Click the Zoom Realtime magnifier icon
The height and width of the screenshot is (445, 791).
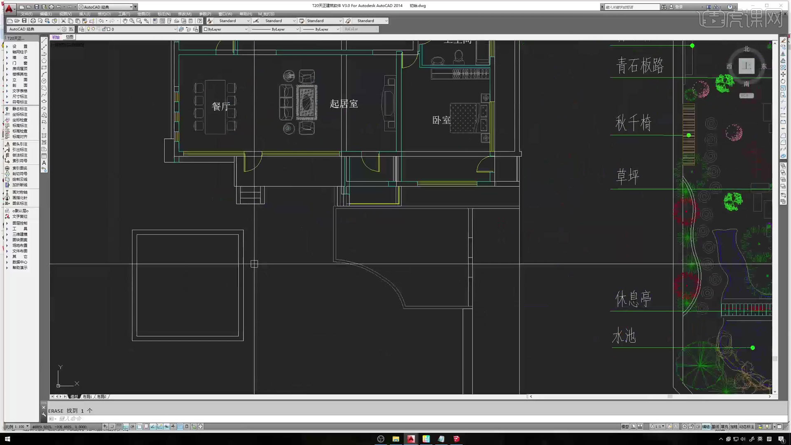point(132,21)
